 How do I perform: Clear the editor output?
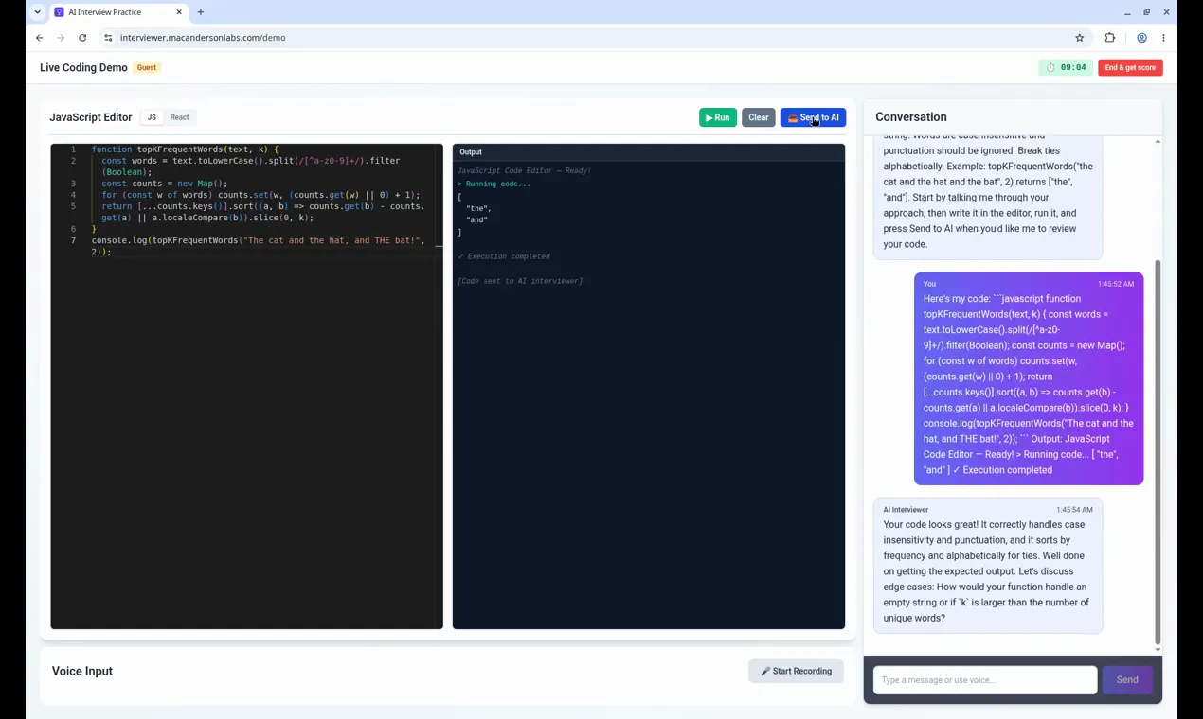point(758,117)
